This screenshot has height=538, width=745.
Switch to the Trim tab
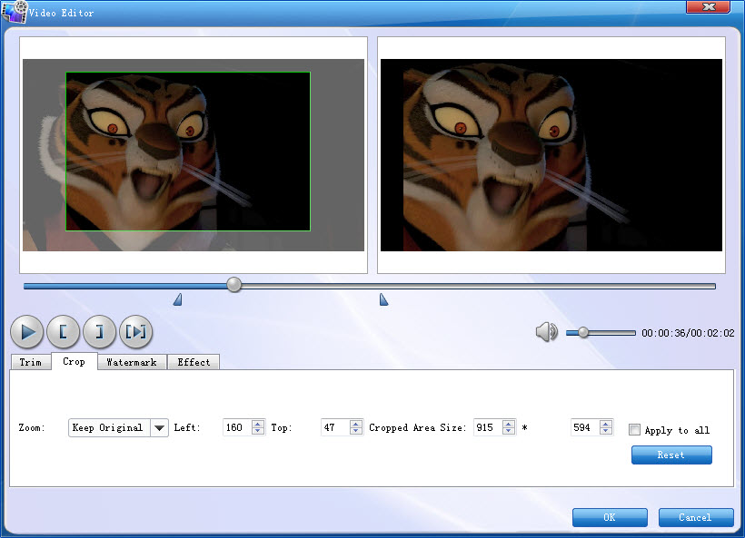pos(30,362)
